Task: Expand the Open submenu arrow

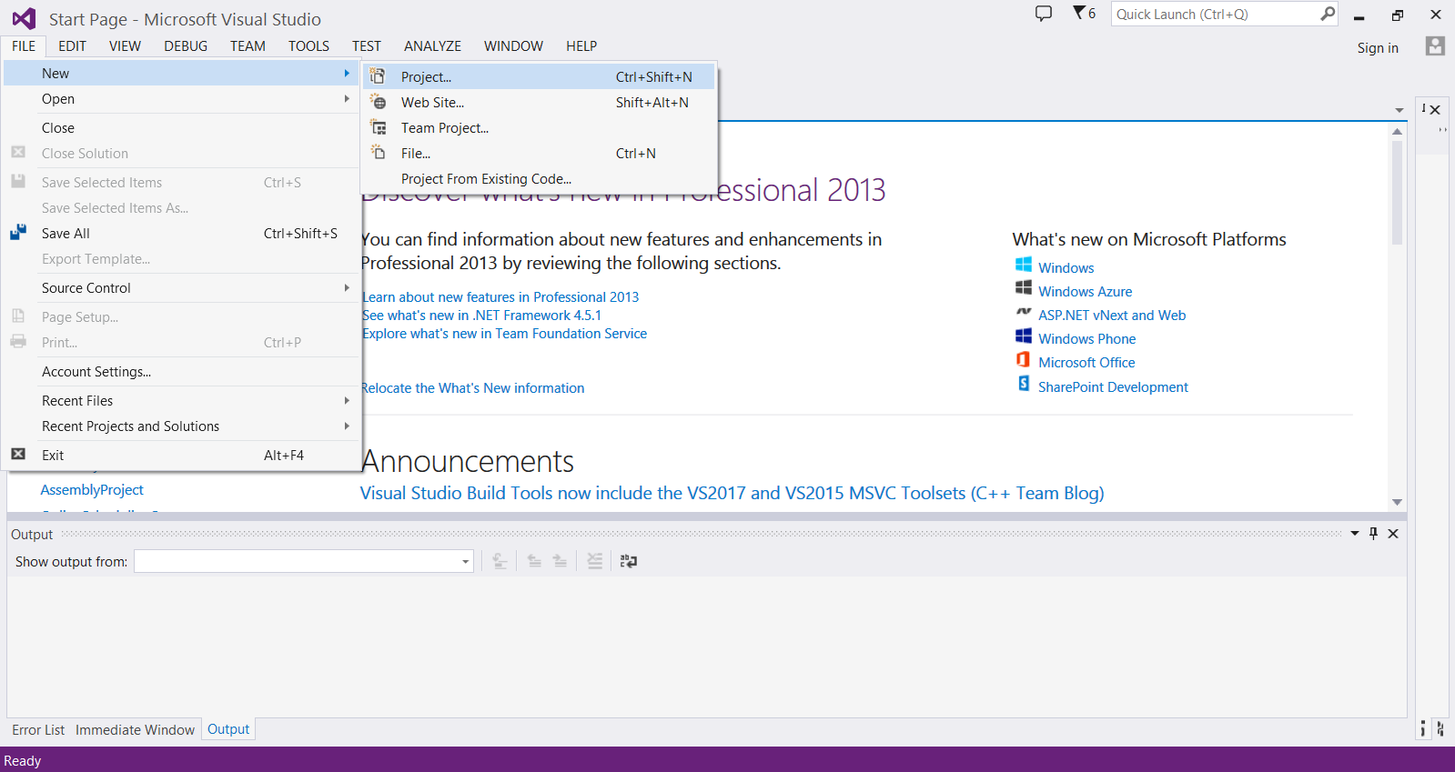Action: click(347, 98)
